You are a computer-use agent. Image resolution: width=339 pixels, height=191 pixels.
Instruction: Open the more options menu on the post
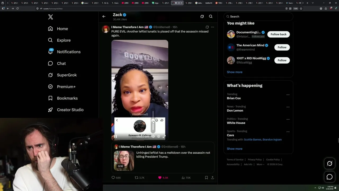pyautogui.click(x=212, y=27)
